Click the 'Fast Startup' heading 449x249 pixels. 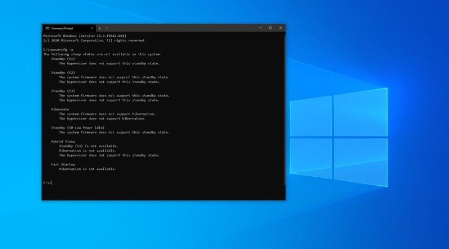[x=63, y=164]
